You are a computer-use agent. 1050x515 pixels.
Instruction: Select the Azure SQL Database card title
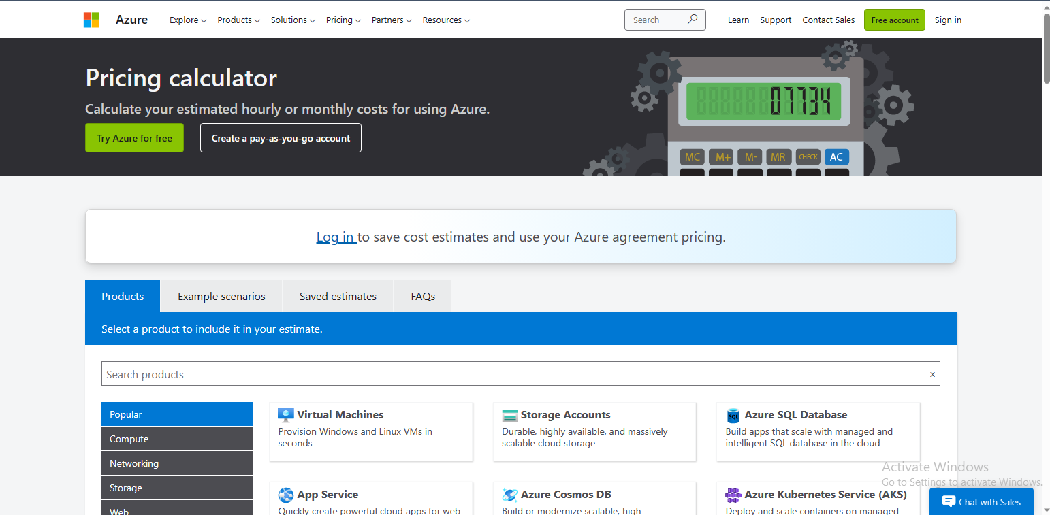[x=796, y=414]
